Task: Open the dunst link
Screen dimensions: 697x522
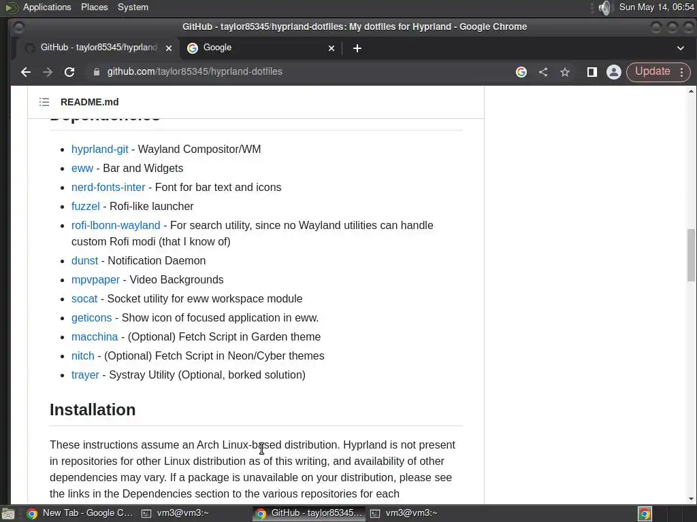Action: click(84, 260)
